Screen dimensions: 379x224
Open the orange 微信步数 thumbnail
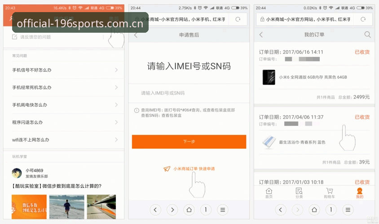tap(29, 207)
